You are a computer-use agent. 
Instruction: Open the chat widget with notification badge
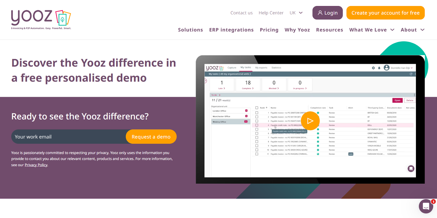click(426, 206)
